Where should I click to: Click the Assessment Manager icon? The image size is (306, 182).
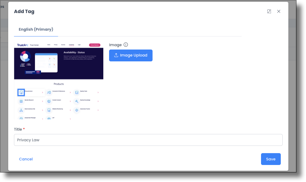click(x=21, y=118)
